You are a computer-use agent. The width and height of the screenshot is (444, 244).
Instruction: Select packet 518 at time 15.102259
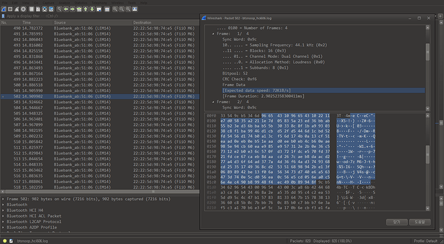(100, 187)
